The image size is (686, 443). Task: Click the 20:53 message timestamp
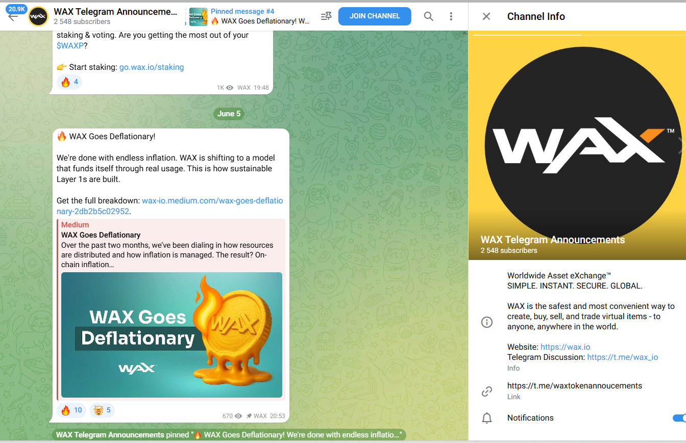coord(277,416)
